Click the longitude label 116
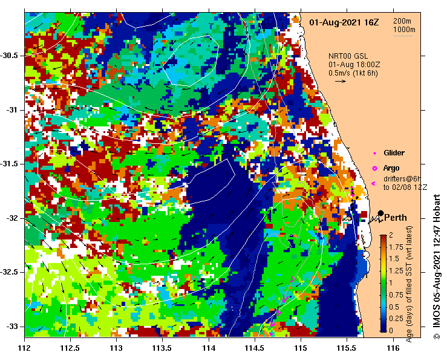 click(x=393, y=348)
